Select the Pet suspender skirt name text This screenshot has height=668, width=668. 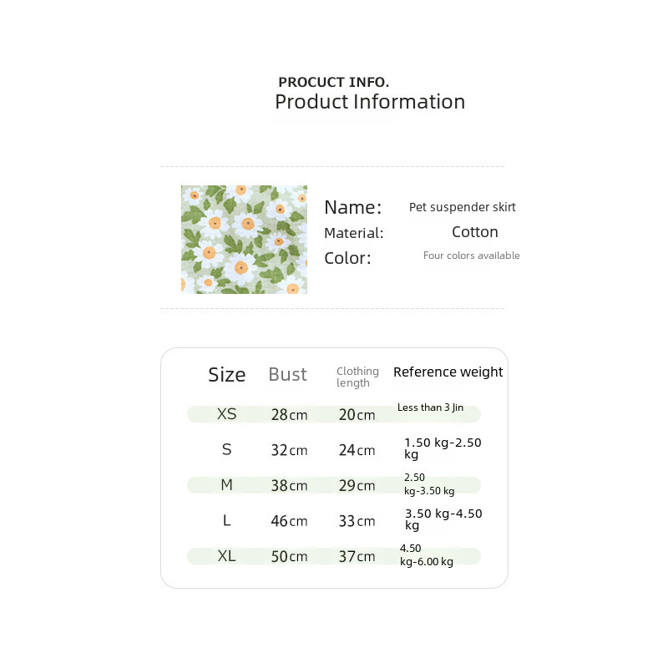point(462,207)
